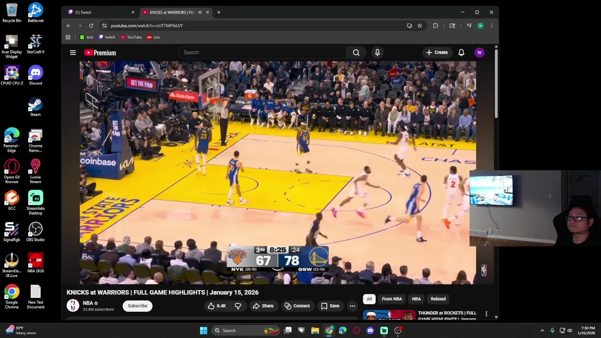This screenshot has width=601, height=338.
Task: Open Chrome extensions puzzle icon
Action: tap(436, 26)
